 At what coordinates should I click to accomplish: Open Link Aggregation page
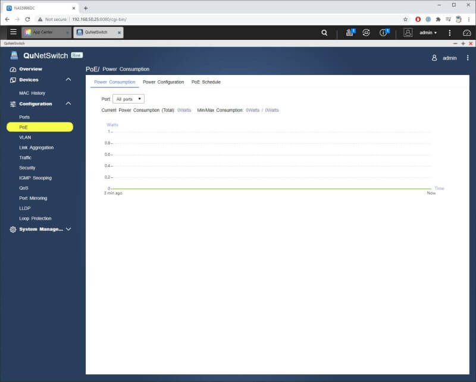pyautogui.click(x=36, y=148)
